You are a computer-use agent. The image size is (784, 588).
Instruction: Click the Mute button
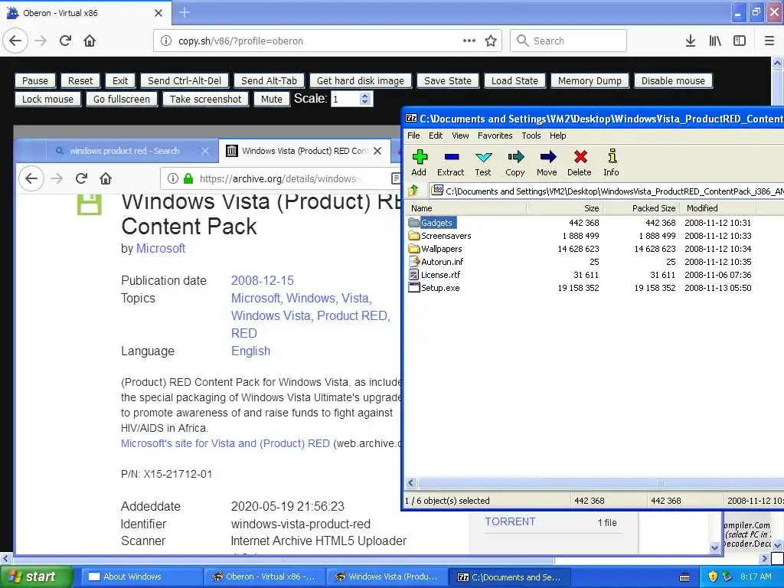[x=272, y=99]
